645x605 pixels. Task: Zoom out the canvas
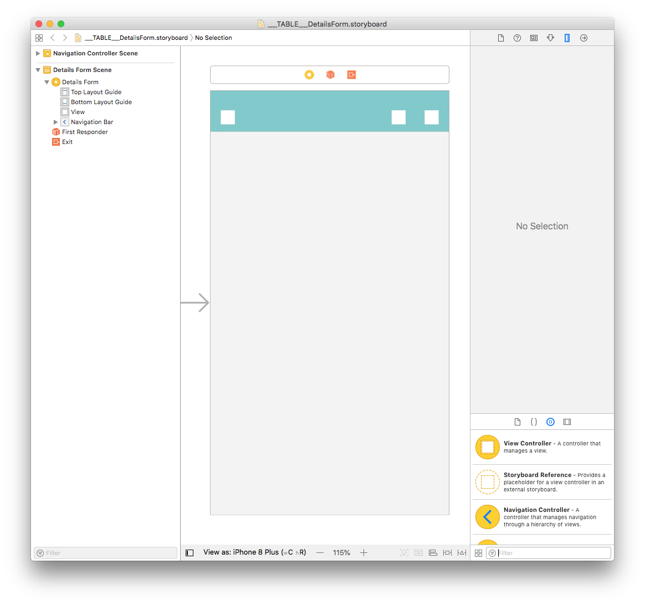(320, 553)
